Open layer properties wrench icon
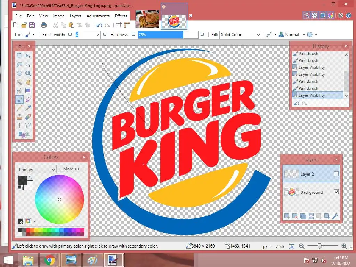The image size is (356, 267). click(x=335, y=216)
